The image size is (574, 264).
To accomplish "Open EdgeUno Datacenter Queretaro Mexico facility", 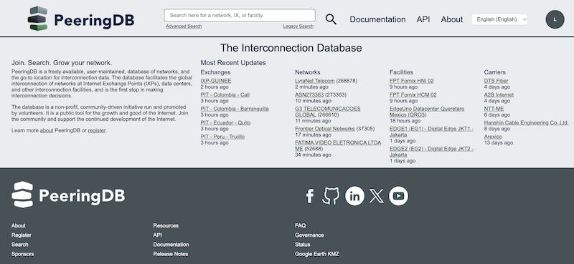I will [x=427, y=112].
